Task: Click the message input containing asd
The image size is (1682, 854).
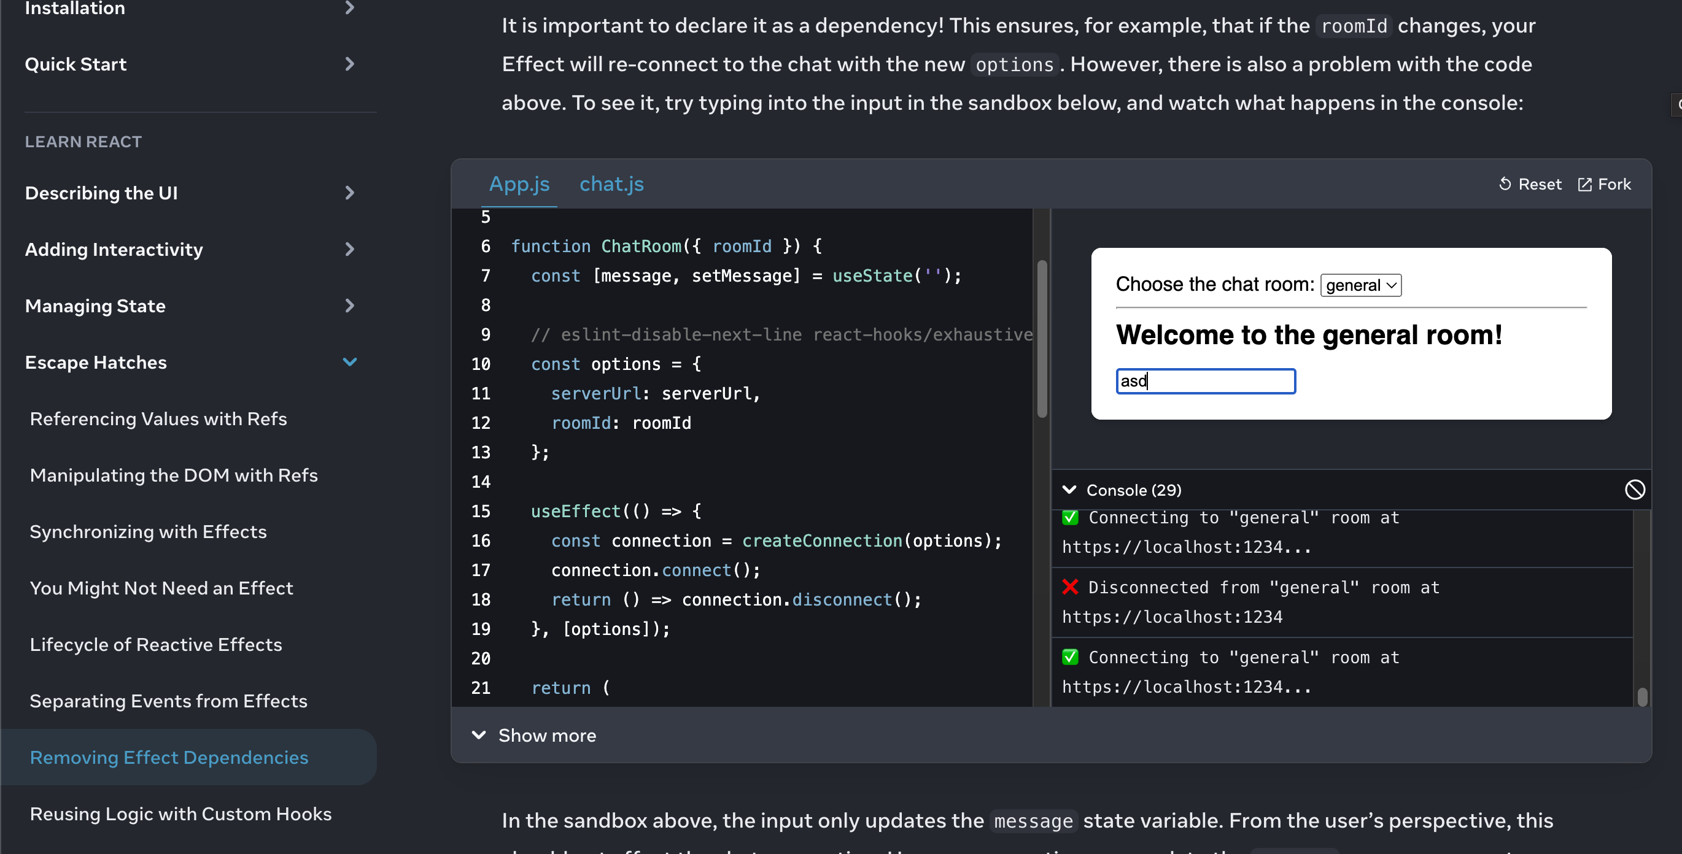Action: coord(1206,381)
